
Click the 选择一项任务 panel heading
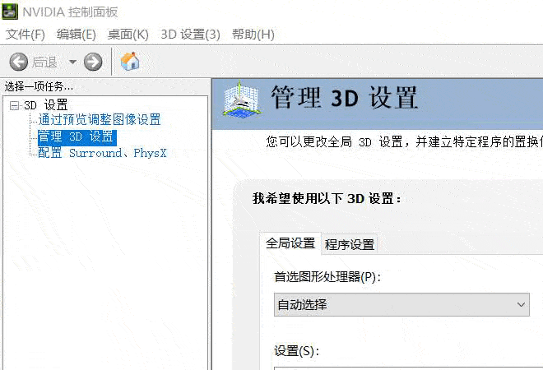tap(39, 86)
